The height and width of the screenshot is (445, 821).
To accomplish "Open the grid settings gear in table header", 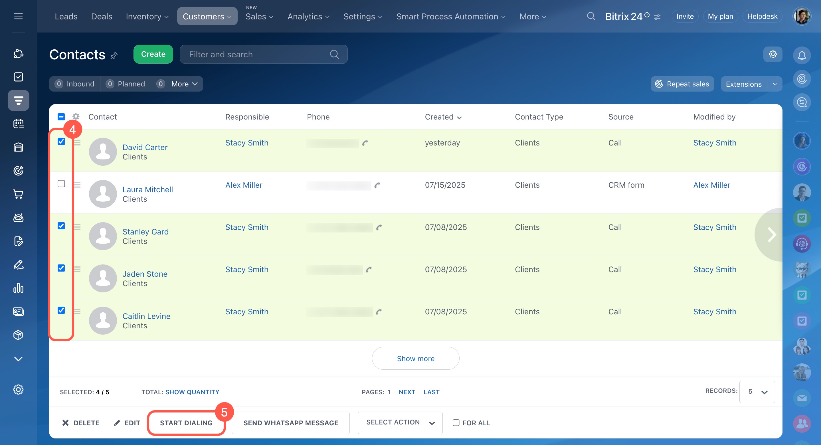I will [76, 116].
